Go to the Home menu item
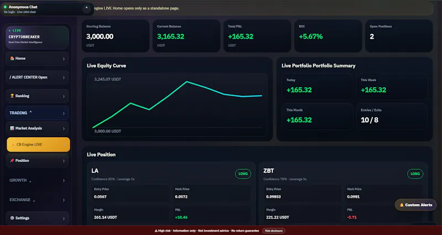Image resolution: width=442 pixels, height=235 pixels. coord(37,59)
